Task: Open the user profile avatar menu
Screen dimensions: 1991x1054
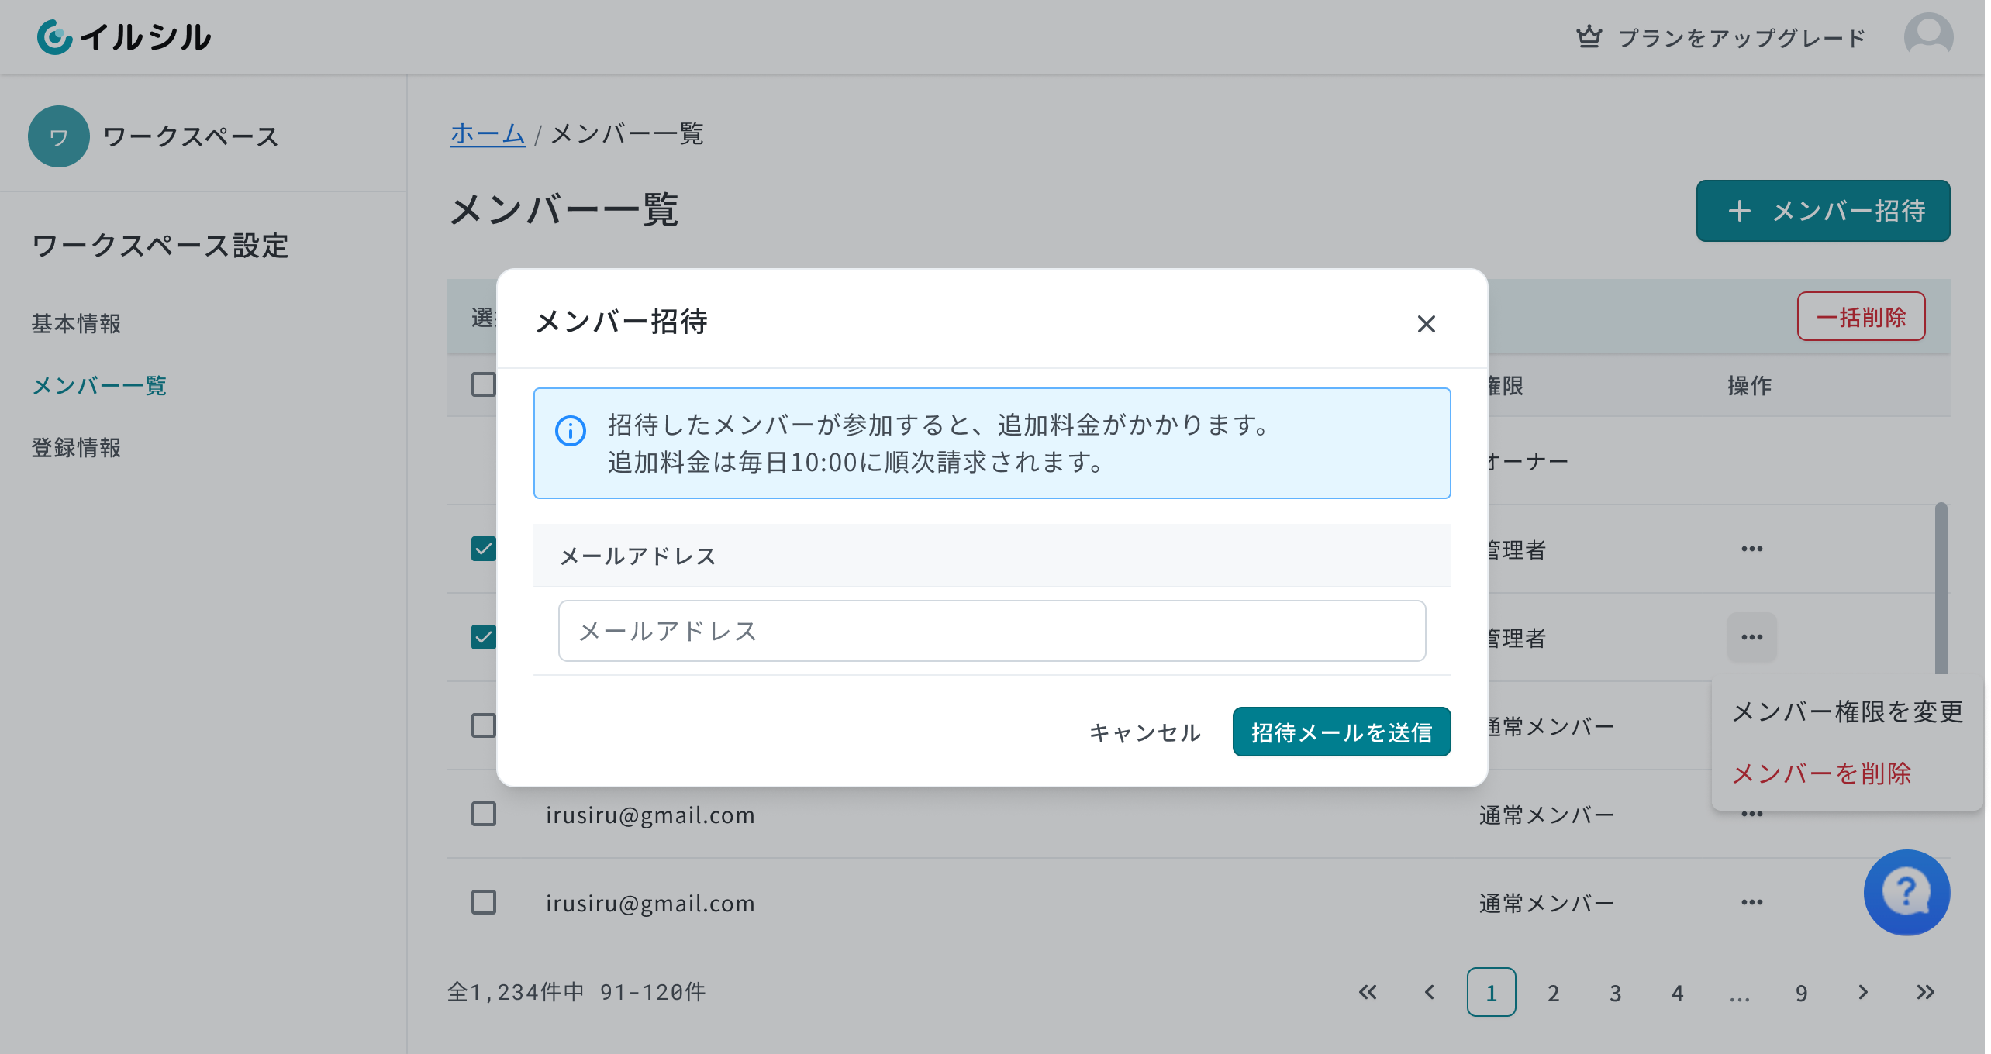Action: [1928, 36]
